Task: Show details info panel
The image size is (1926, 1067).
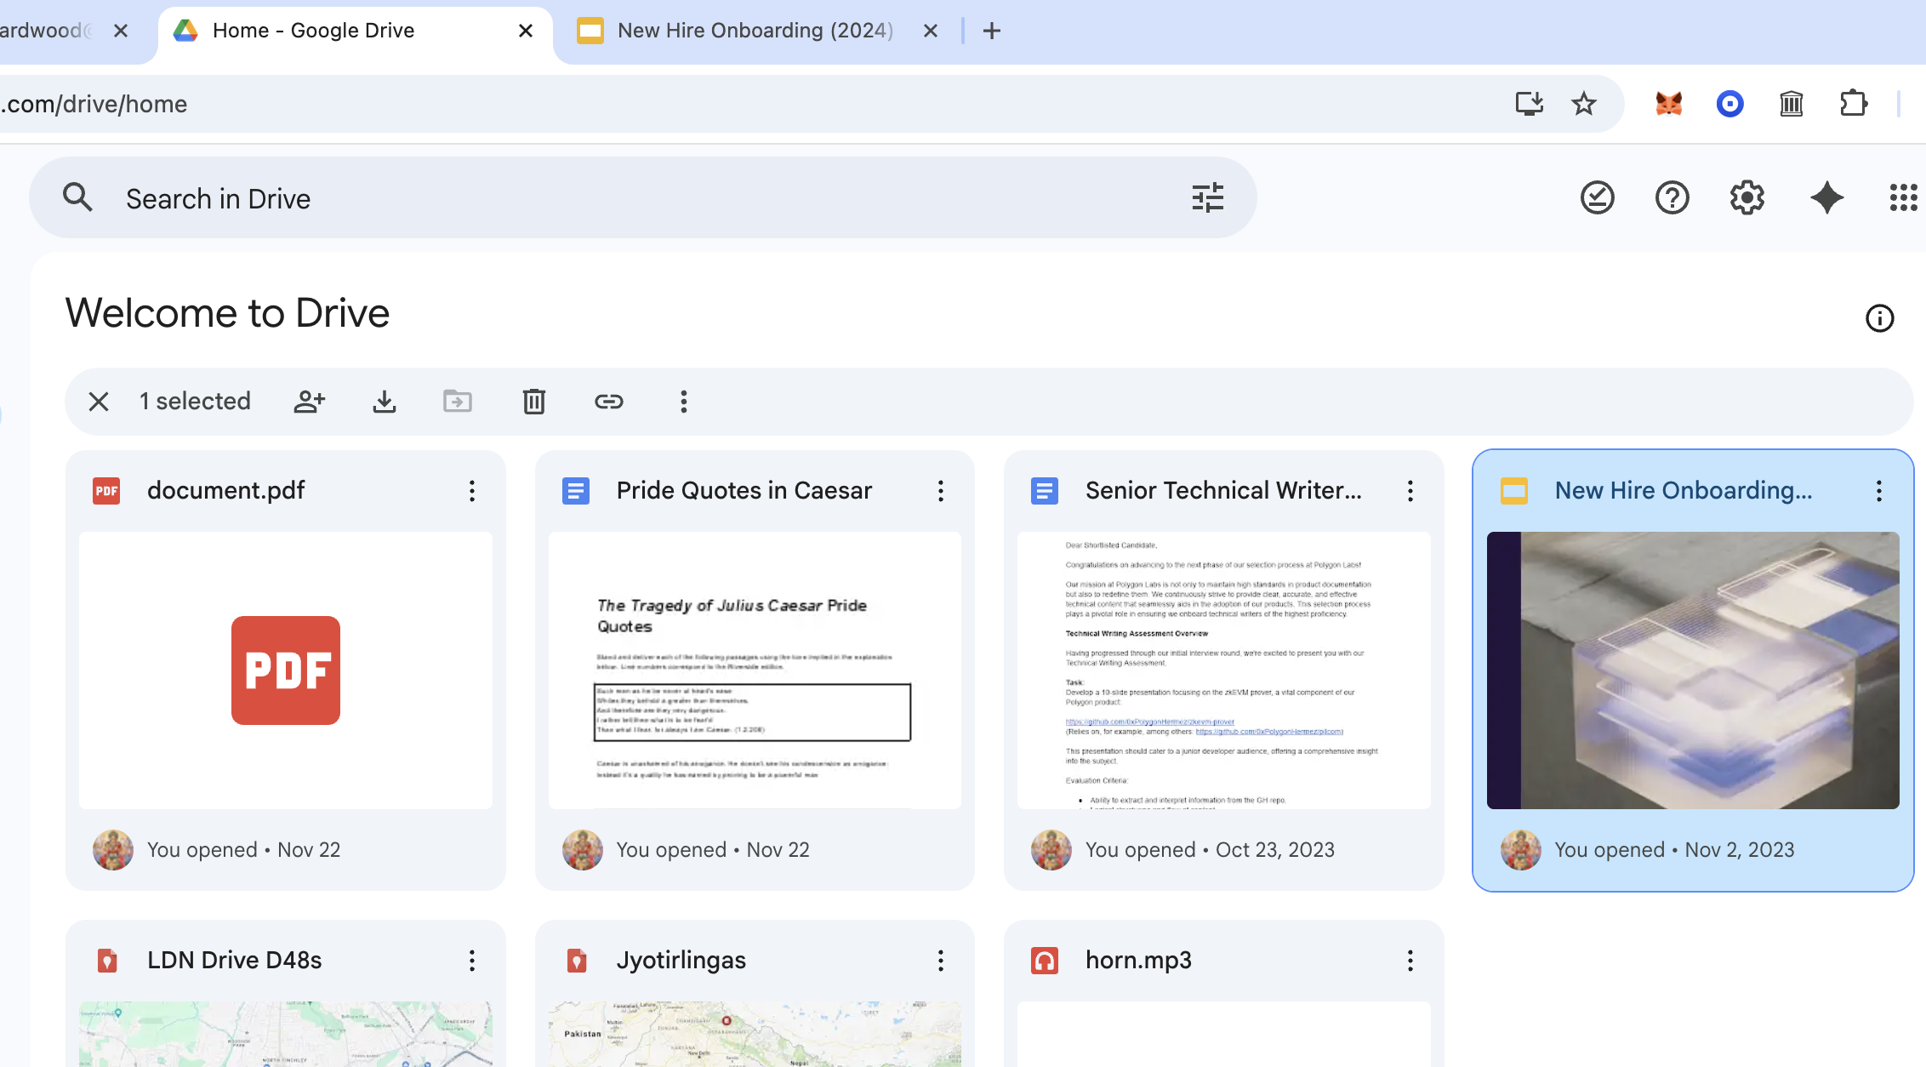Action: (x=1879, y=318)
